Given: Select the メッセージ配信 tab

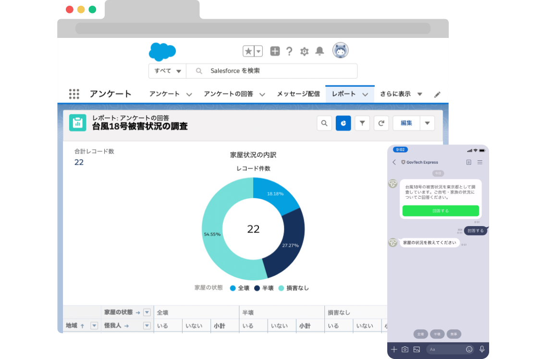Looking at the screenshot, I should click(298, 94).
